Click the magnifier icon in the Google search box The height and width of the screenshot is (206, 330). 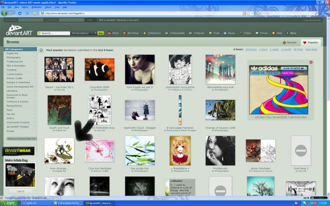316,13
